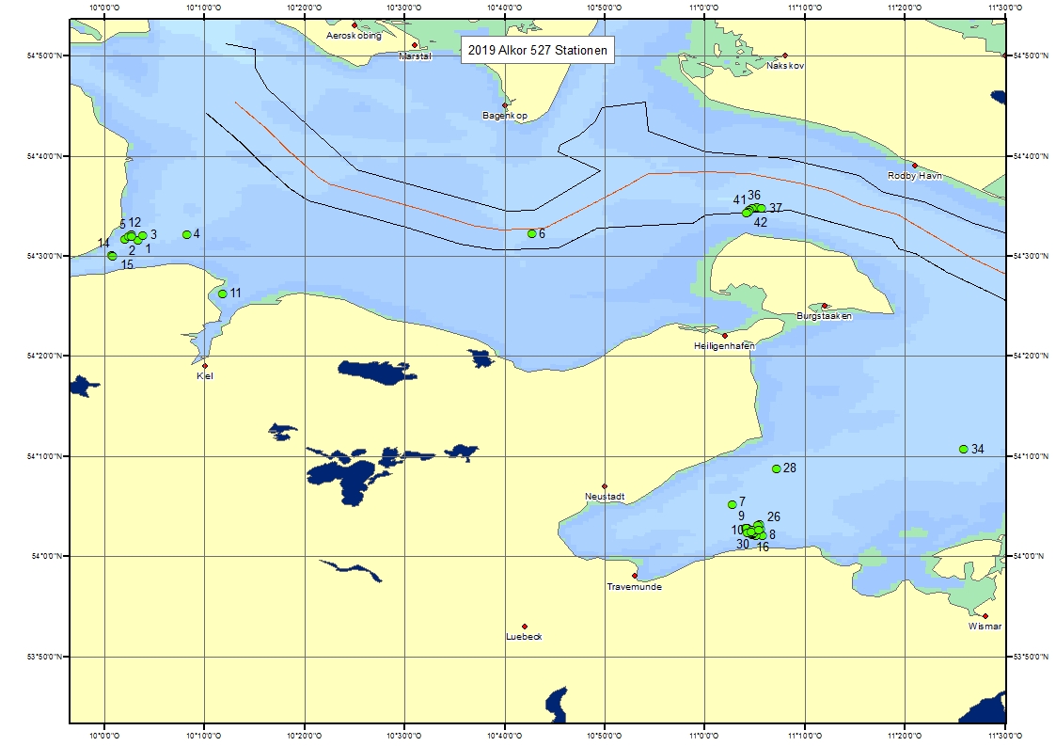This screenshot has height=746, width=1056.
Task: Select the green station 6 marker
Action: (x=532, y=233)
